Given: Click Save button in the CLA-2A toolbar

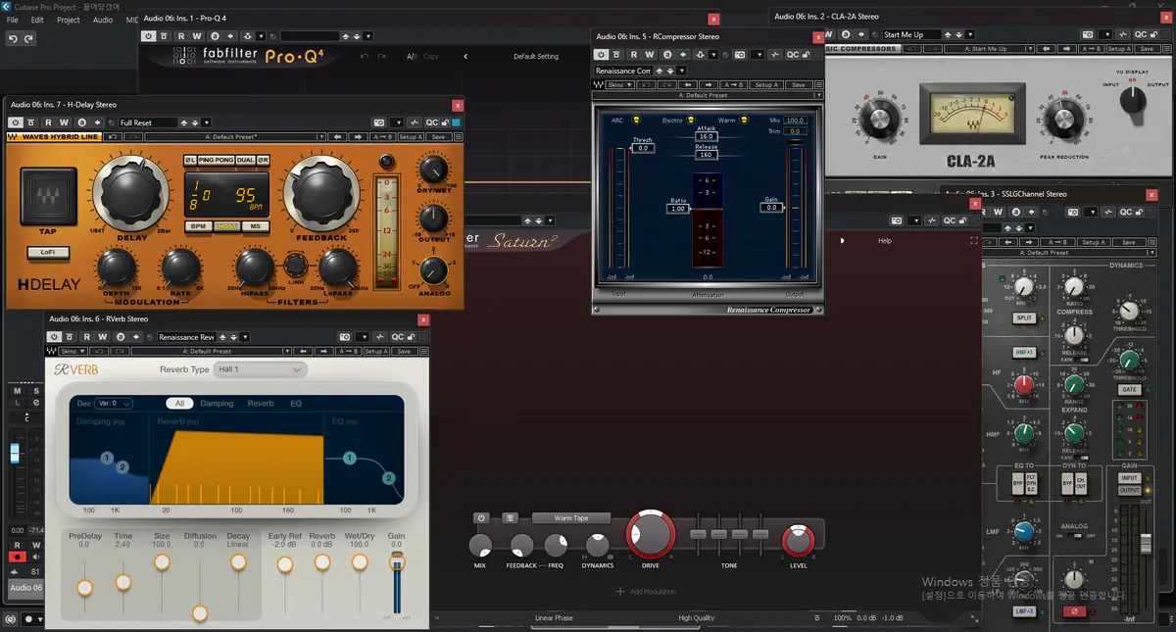Looking at the screenshot, I should (x=1148, y=49).
